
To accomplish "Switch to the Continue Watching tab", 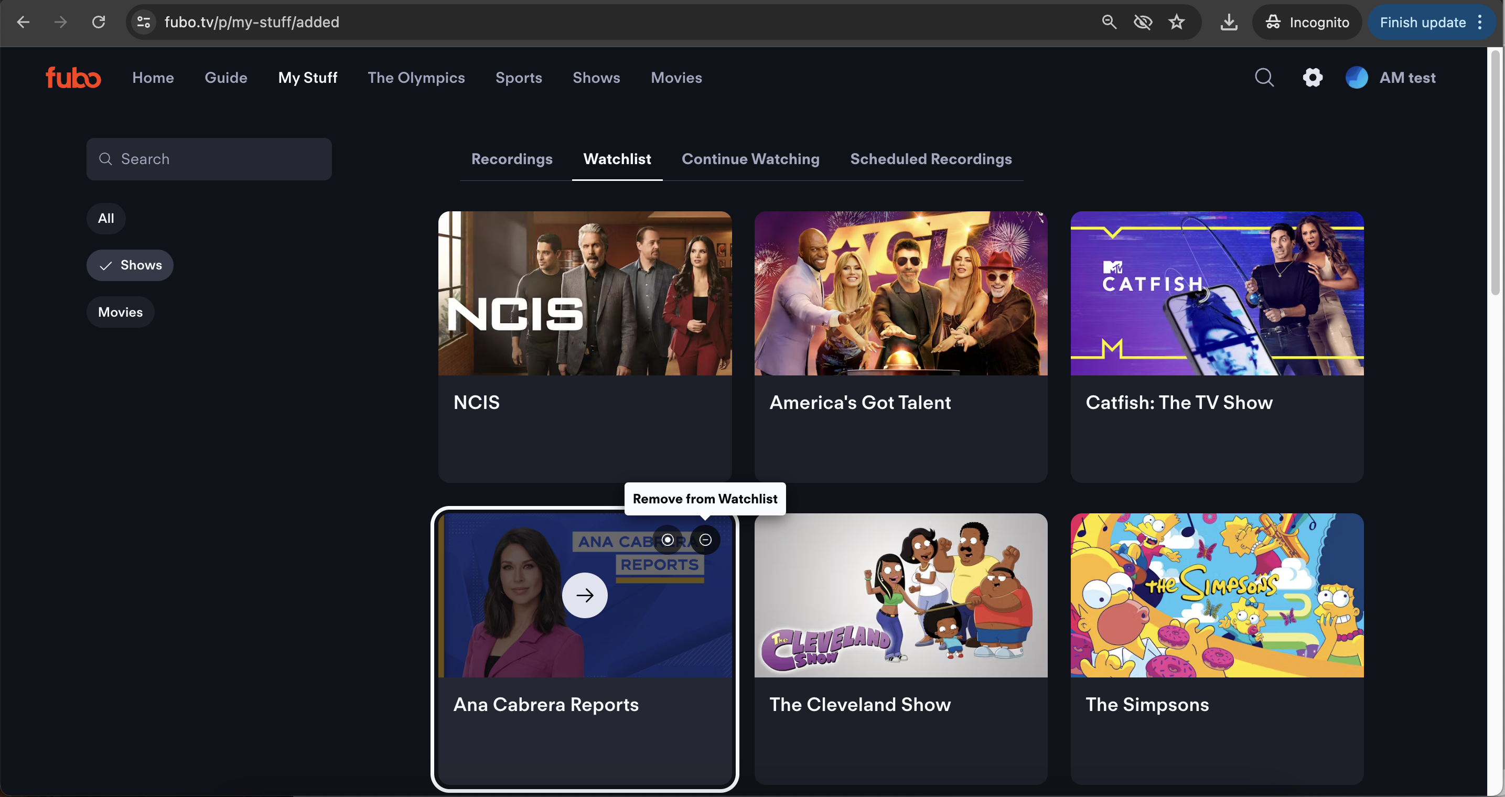I will (750, 159).
